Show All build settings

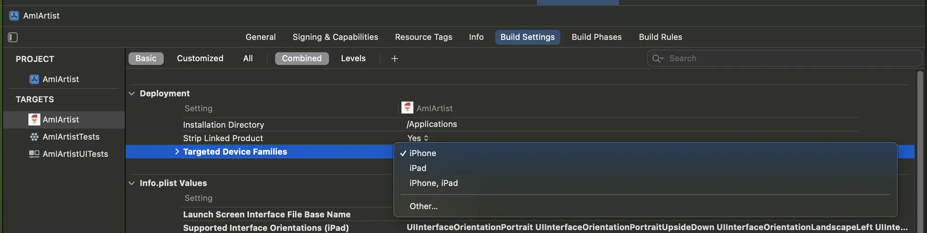248,58
